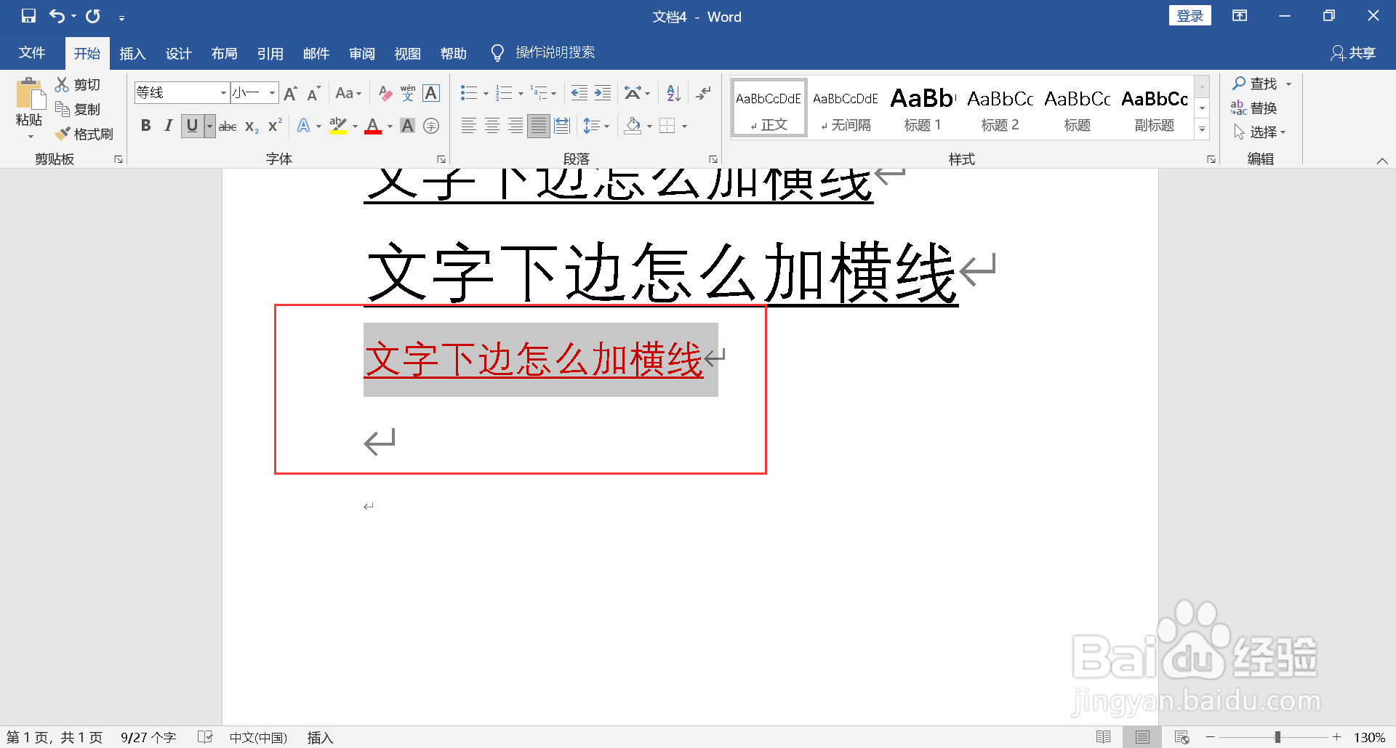Switch to the 视图 tab
The image size is (1396, 748).
[407, 54]
